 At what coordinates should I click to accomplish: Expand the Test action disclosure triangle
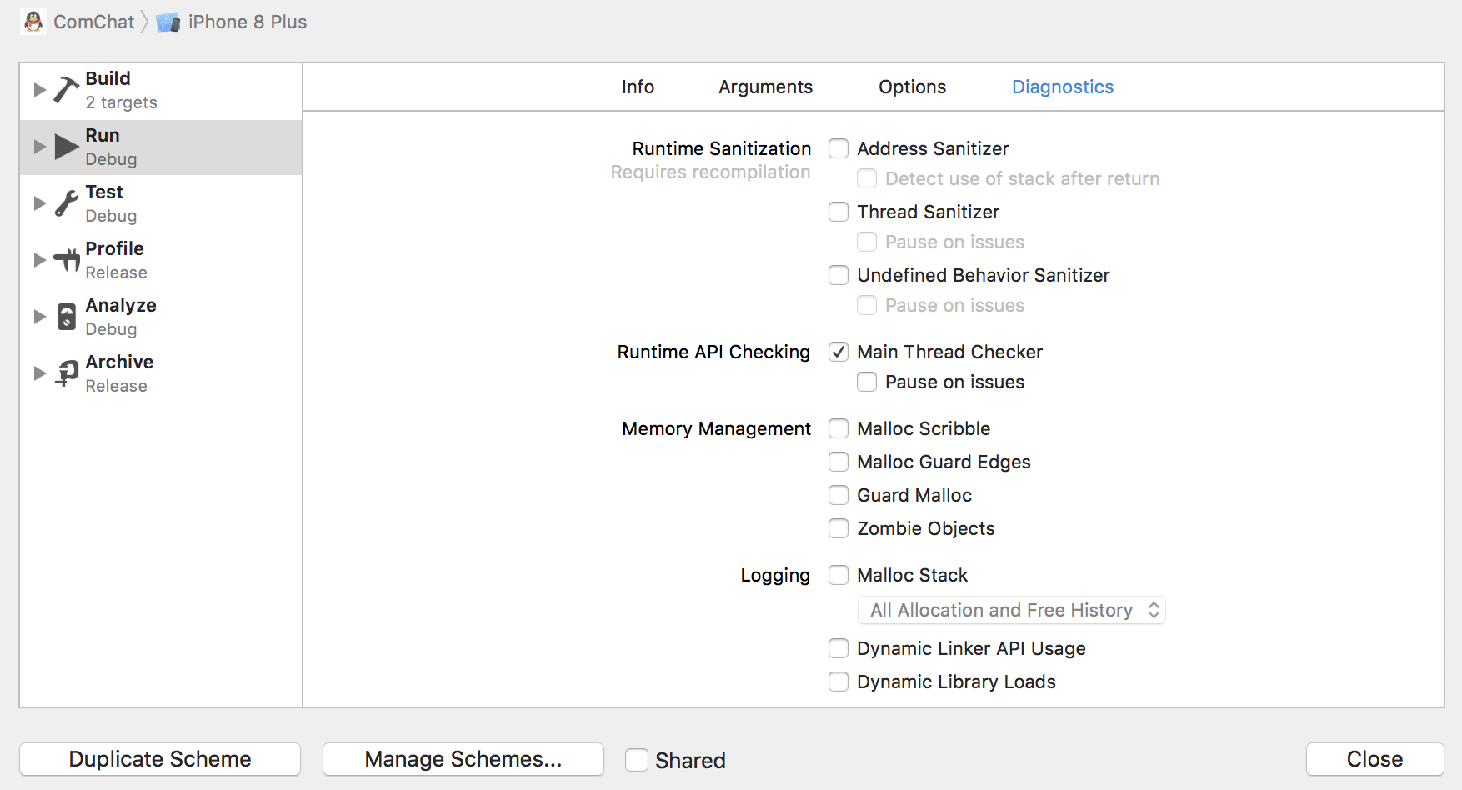tap(39, 202)
